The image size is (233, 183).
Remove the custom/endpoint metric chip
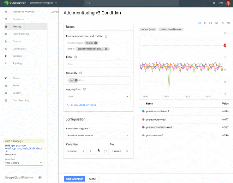pos(106,49)
